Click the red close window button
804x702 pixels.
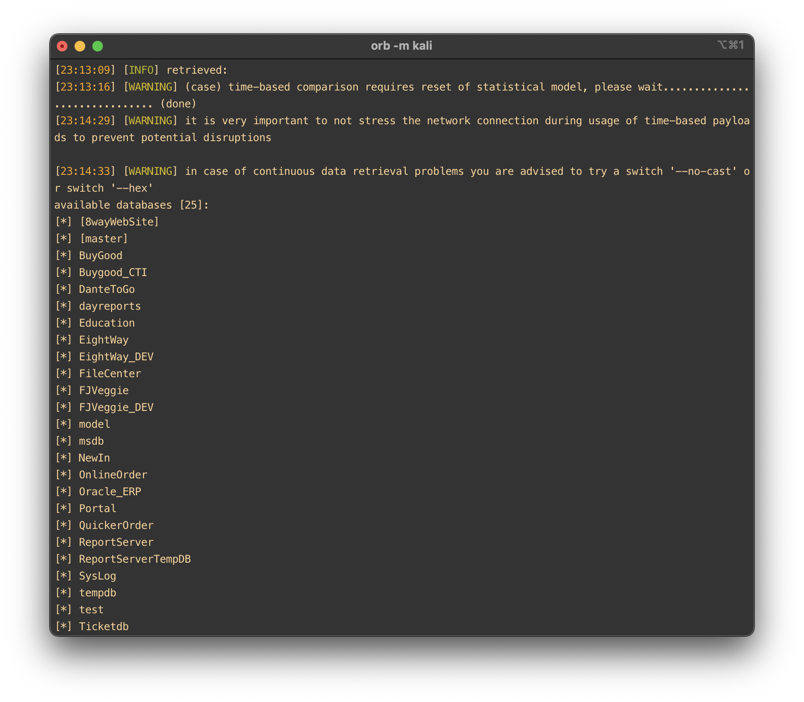click(63, 46)
